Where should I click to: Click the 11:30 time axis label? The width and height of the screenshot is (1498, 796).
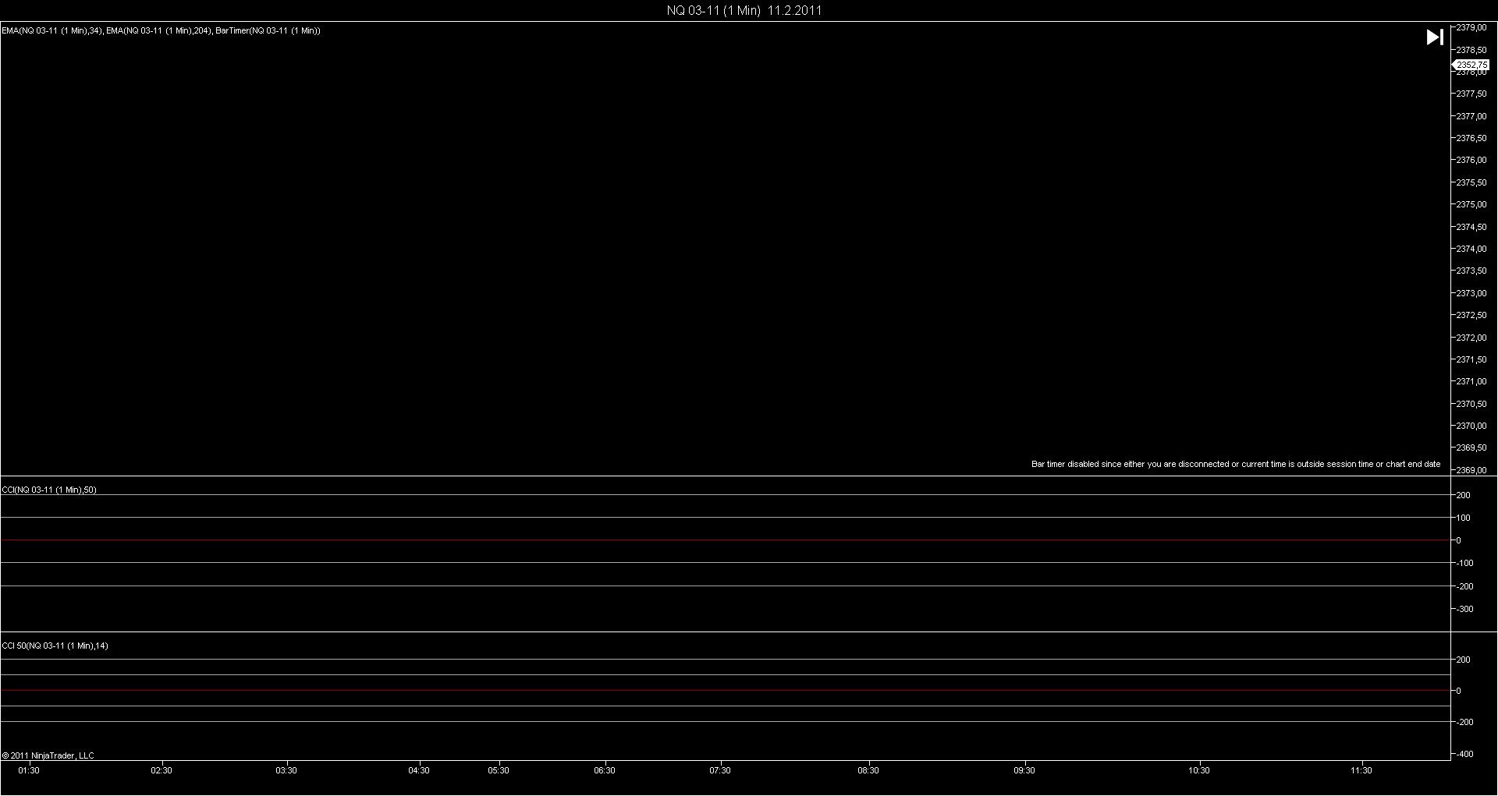pyautogui.click(x=1361, y=770)
